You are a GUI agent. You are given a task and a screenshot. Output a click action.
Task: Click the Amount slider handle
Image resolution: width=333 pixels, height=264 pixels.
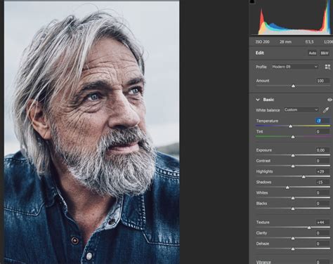click(293, 86)
